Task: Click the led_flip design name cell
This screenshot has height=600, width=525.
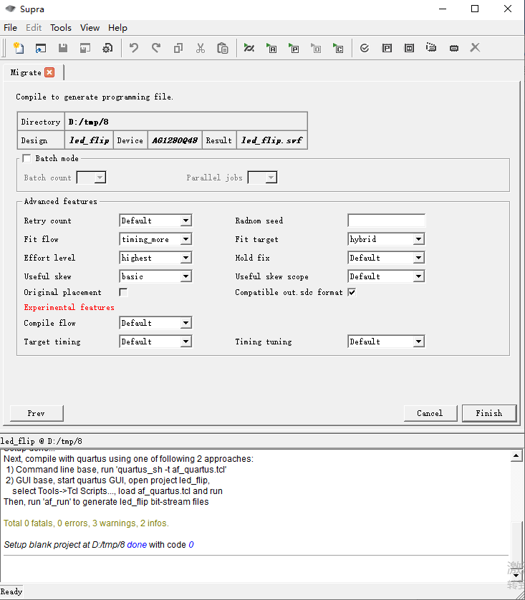Action: 89,140
